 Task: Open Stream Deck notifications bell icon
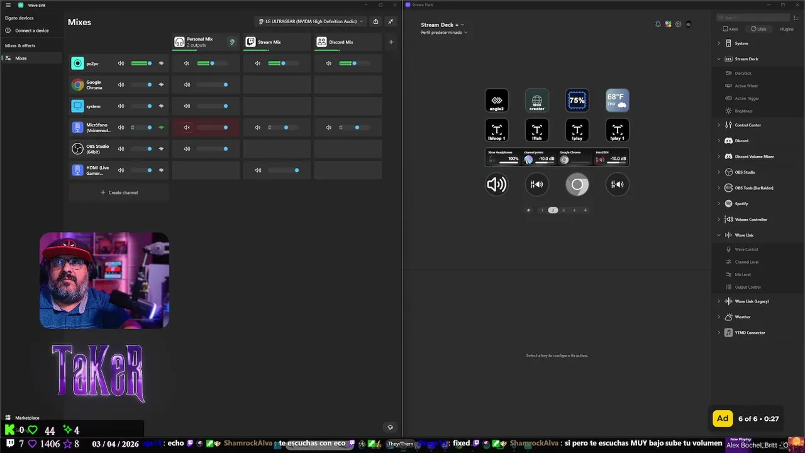click(658, 25)
